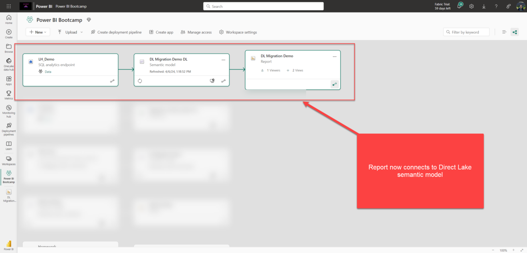The image size is (527, 253).
Task: Click Power BI logo at sidebar bottom
Action: click(x=9, y=245)
